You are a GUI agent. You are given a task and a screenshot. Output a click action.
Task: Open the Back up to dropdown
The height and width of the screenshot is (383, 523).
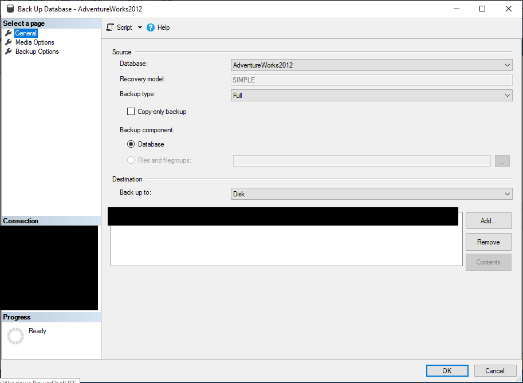point(372,194)
